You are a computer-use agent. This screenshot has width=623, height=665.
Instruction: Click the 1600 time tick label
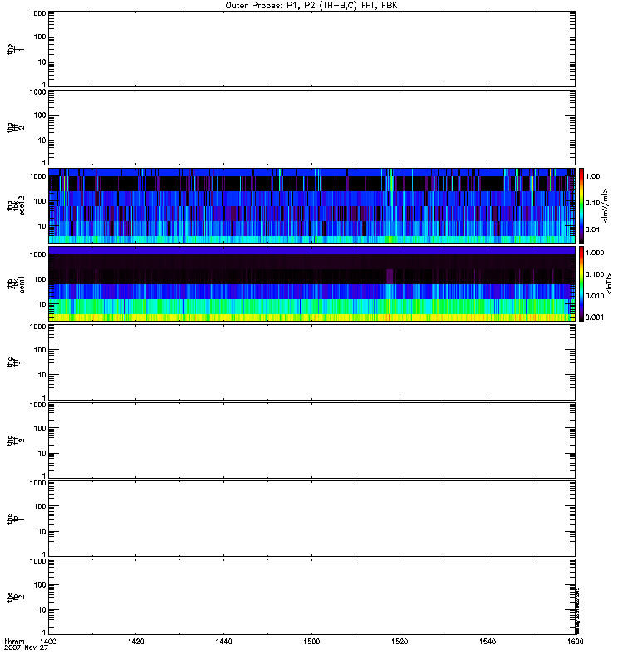[x=574, y=642]
